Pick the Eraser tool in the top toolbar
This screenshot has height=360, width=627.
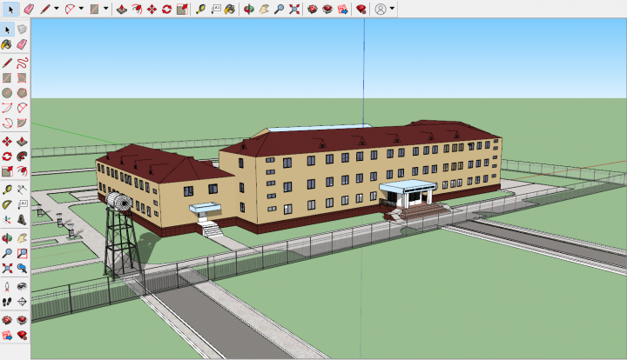click(x=29, y=10)
